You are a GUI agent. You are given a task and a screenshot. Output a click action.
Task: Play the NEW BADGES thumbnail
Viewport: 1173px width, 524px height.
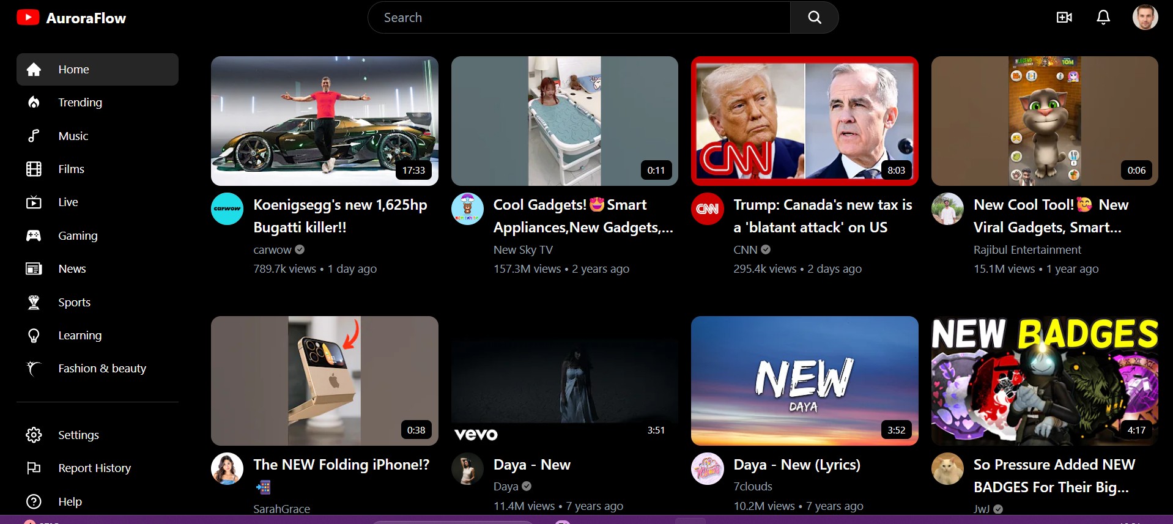tap(1045, 381)
